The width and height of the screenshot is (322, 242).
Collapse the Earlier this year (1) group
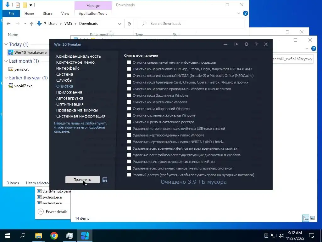click(6, 78)
